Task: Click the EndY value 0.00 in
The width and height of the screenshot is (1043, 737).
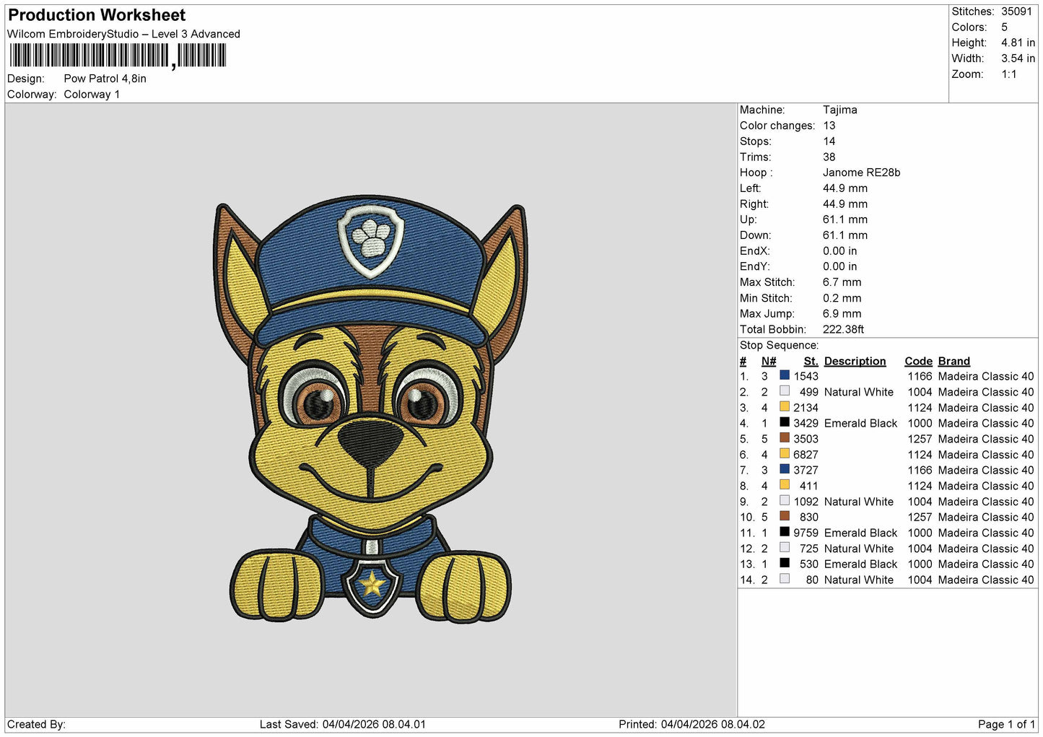Action: pyautogui.click(x=840, y=266)
